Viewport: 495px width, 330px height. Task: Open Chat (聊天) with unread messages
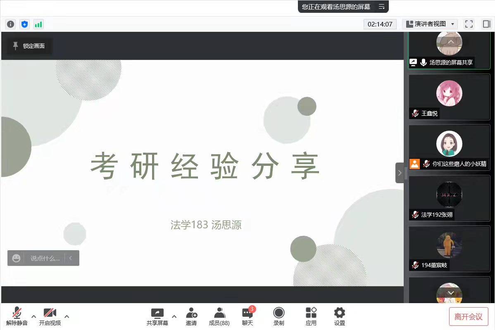coord(247,317)
